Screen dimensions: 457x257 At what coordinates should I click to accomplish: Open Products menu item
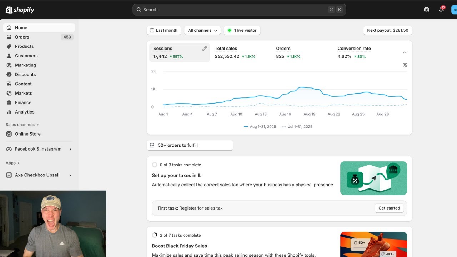(x=39, y=46)
